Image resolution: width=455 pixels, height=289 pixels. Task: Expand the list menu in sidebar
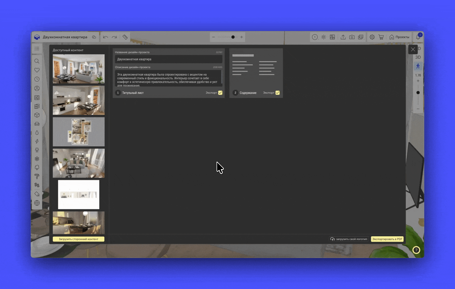(37, 48)
